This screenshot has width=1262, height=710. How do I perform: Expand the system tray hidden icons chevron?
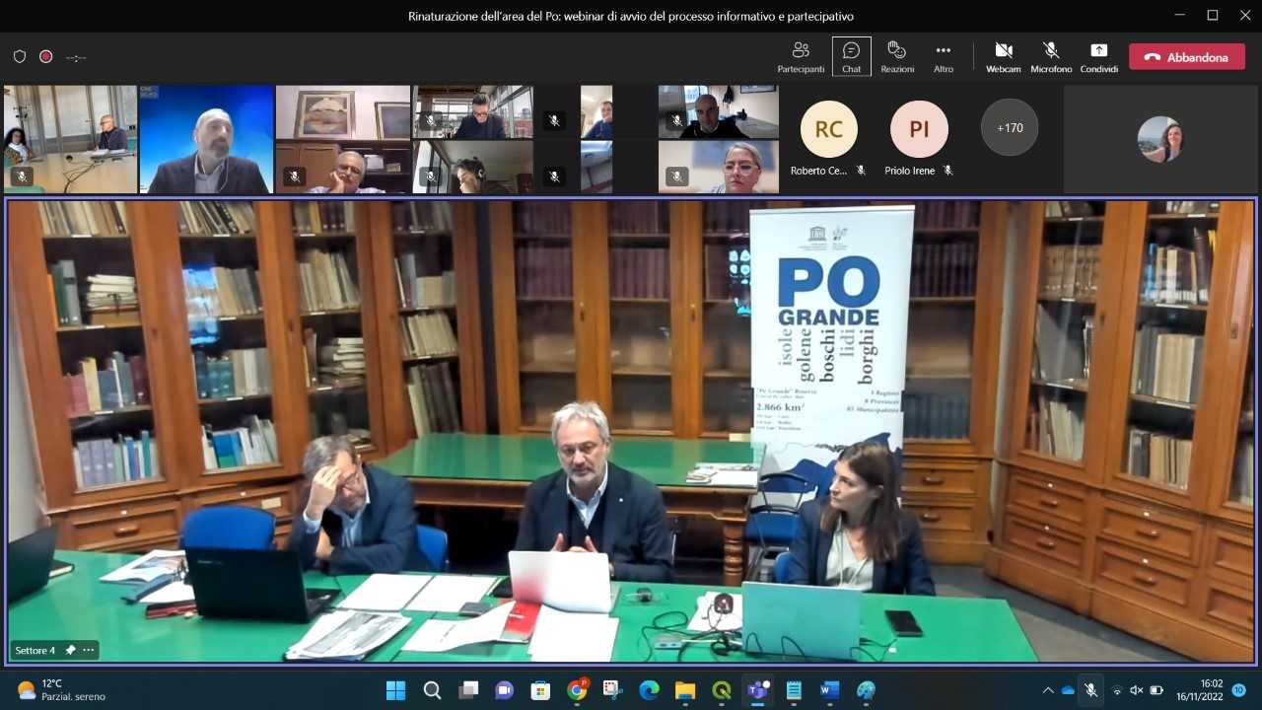[x=1048, y=690]
